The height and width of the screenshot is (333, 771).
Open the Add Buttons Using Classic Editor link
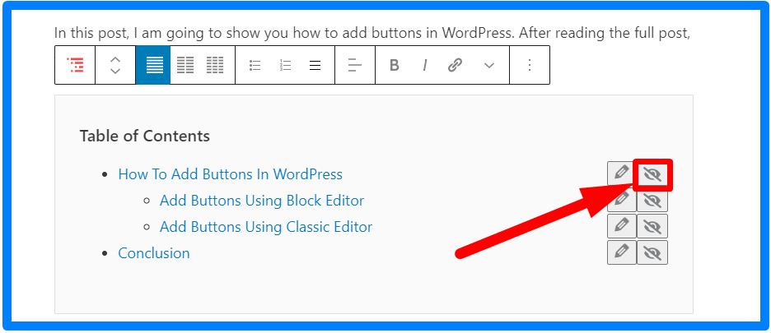point(266,227)
